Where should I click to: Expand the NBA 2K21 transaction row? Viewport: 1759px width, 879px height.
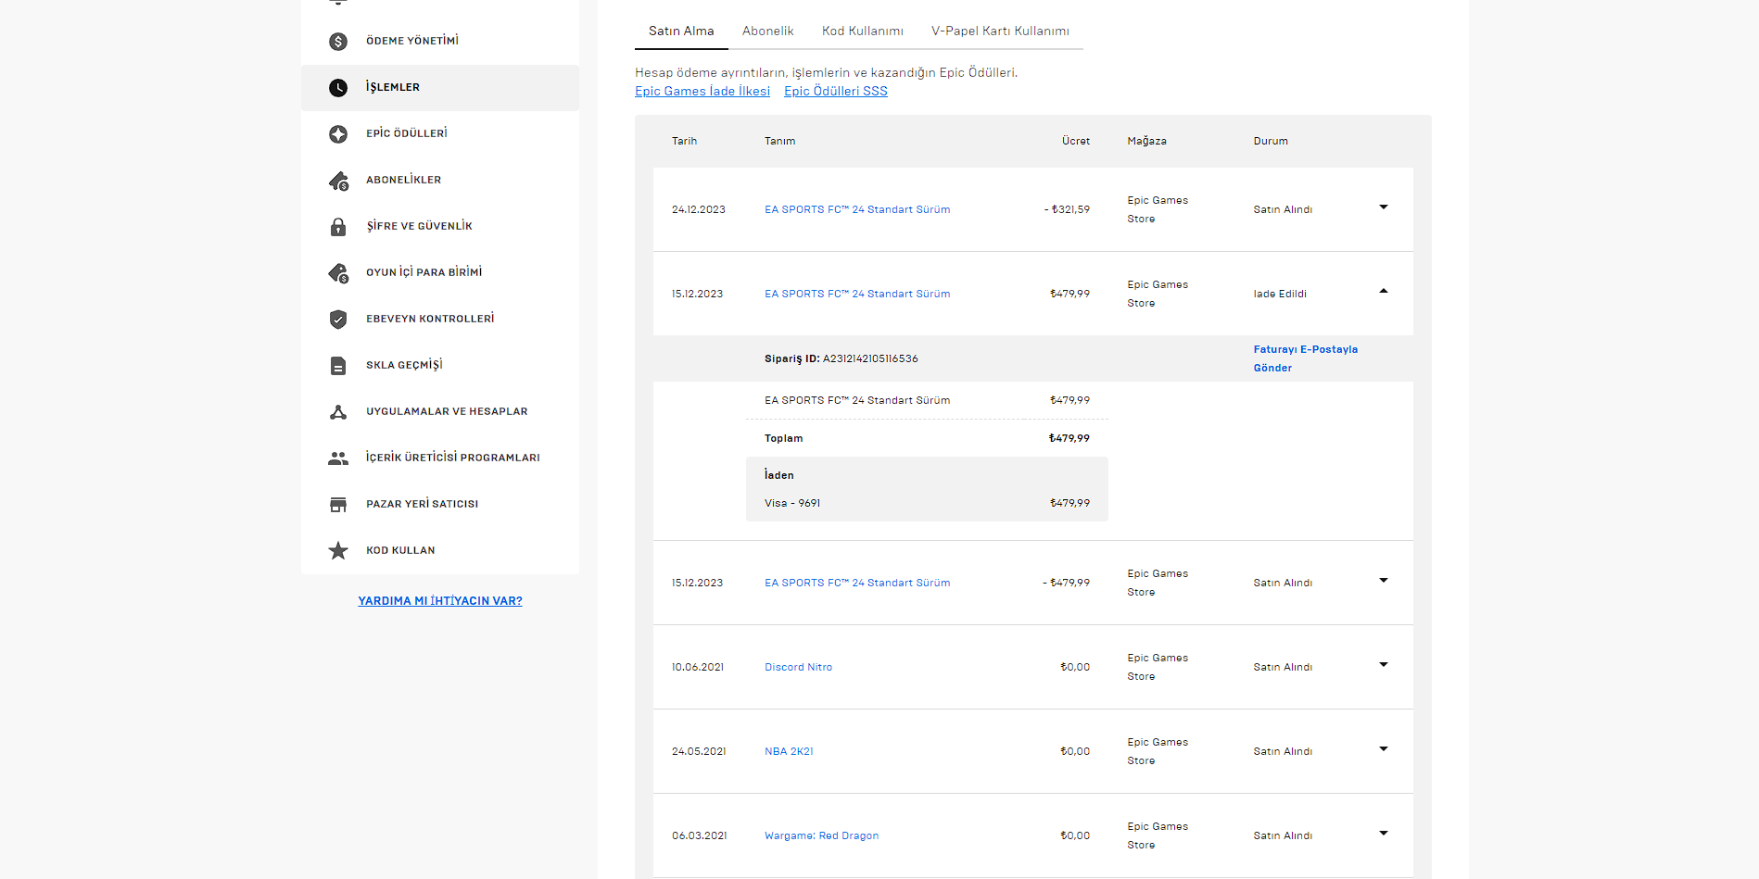coord(1383,749)
